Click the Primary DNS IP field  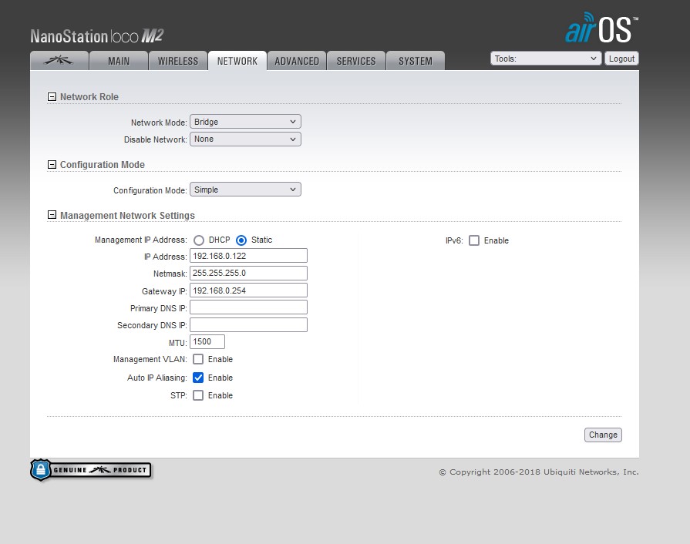pyautogui.click(x=248, y=307)
